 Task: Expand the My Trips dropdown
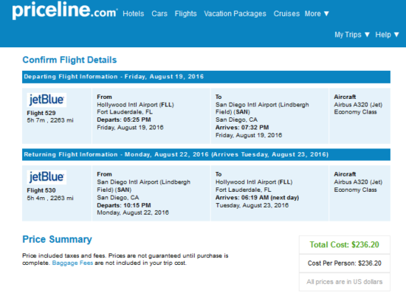pyautogui.click(x=352, y=35)
